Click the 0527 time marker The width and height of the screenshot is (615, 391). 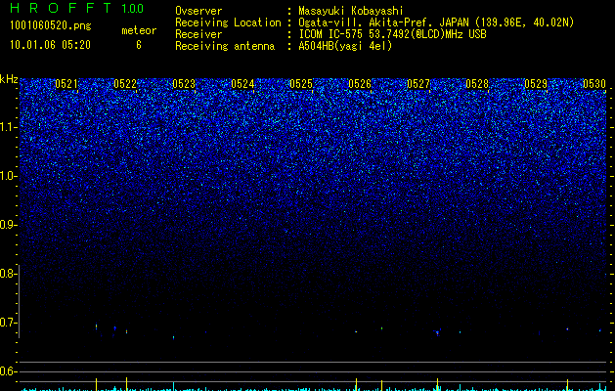[418, 84]
